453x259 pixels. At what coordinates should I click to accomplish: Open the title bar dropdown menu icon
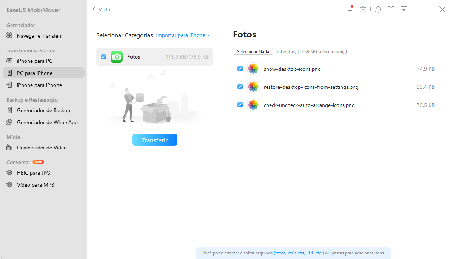[x=404, y=9]
